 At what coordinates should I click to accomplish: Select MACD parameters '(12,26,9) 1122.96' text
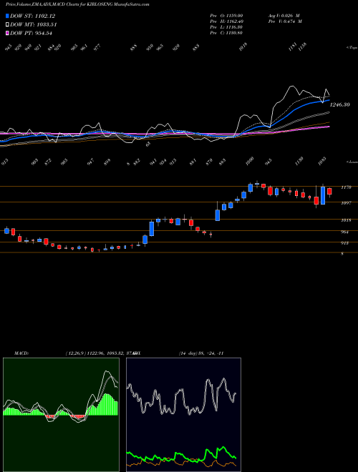coord(84,353)
